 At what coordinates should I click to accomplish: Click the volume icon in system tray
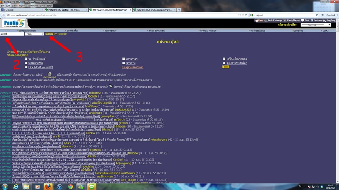click(x=317, y=187)
